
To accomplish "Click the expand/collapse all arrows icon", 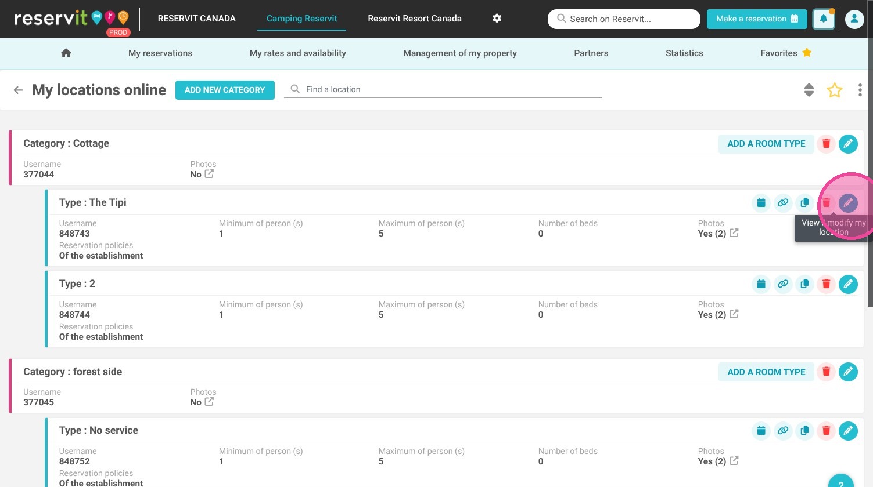I will click(809, 90).
